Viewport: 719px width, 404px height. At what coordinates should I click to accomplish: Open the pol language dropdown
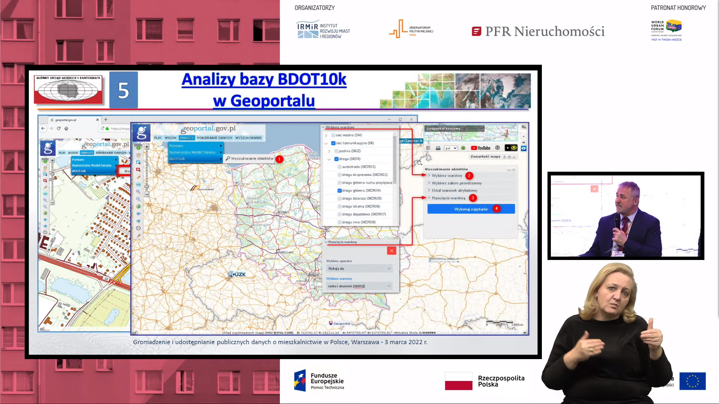coord(450,148)
